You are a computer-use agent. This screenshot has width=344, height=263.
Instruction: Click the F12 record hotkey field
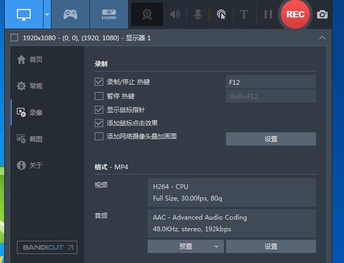pyautogui.click(x=271, y=82)
